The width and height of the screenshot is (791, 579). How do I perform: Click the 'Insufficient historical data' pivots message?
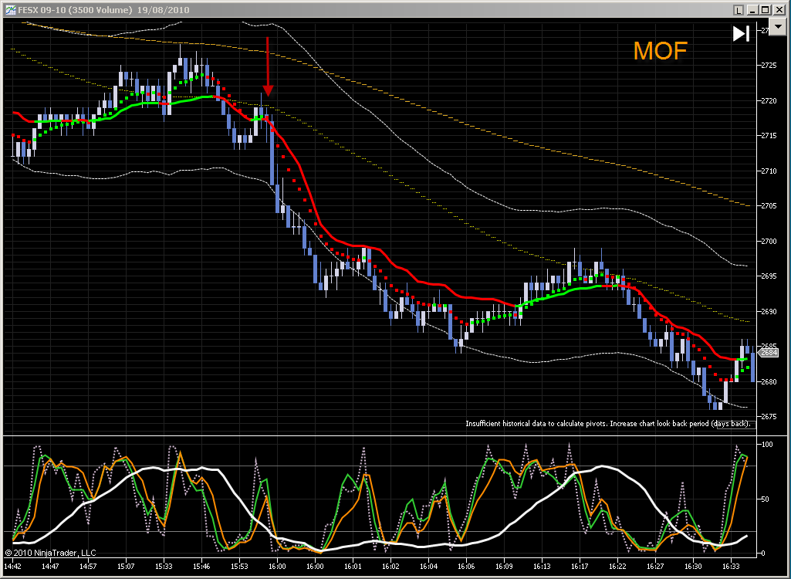[608, 424]
